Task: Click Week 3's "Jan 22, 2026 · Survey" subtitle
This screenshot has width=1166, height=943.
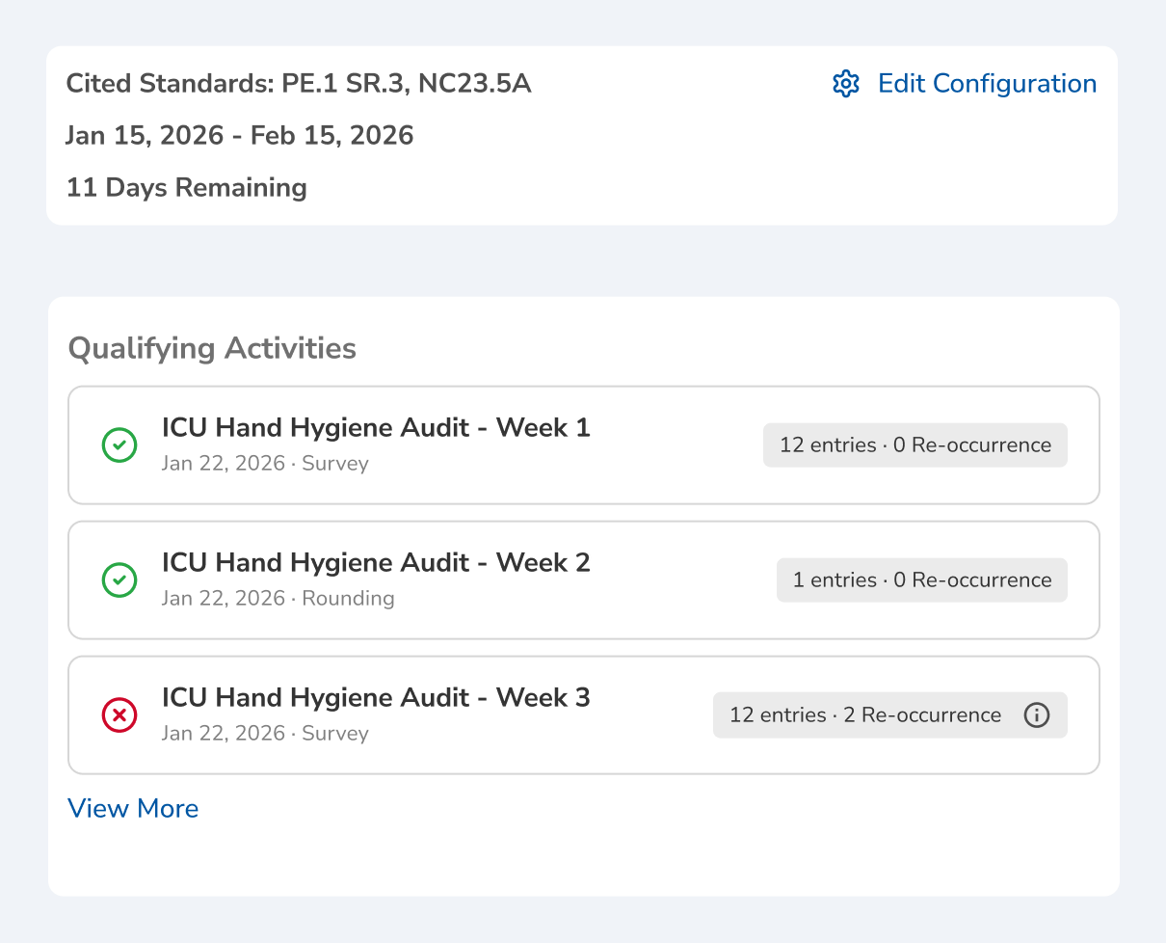Action: pyautogui.click(x=265, y=734)
